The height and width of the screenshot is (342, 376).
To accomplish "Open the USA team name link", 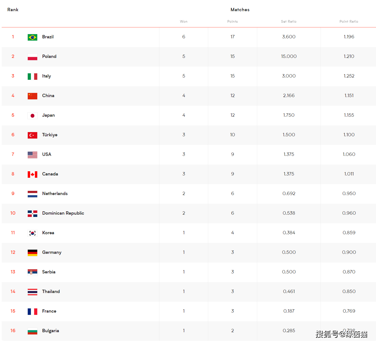I will click(x=47, y=154).
